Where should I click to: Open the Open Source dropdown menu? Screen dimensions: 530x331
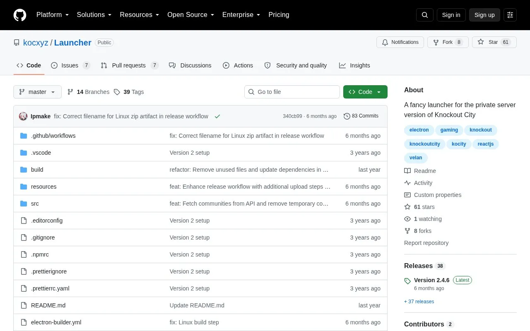coord(190,15)
